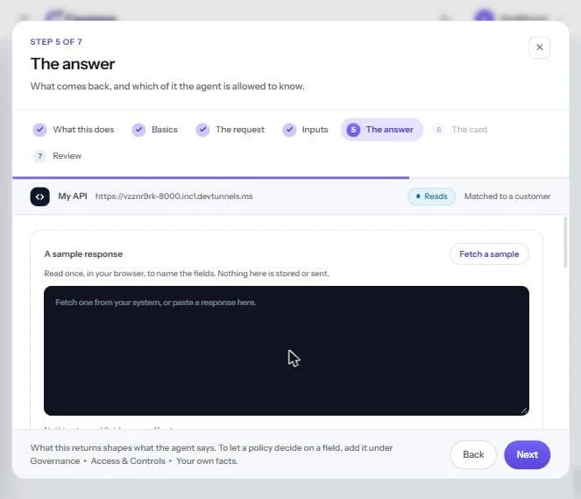Select The answer step pill
Image resolution: width=581 pixels, height=499 pixels.
point(382,130)
